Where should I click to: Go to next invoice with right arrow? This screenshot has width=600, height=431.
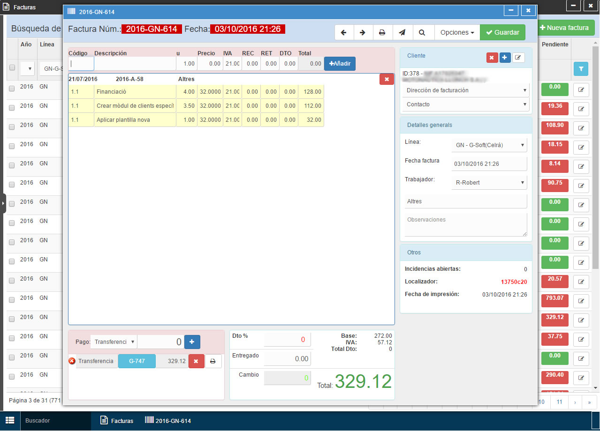coord(363,32)
